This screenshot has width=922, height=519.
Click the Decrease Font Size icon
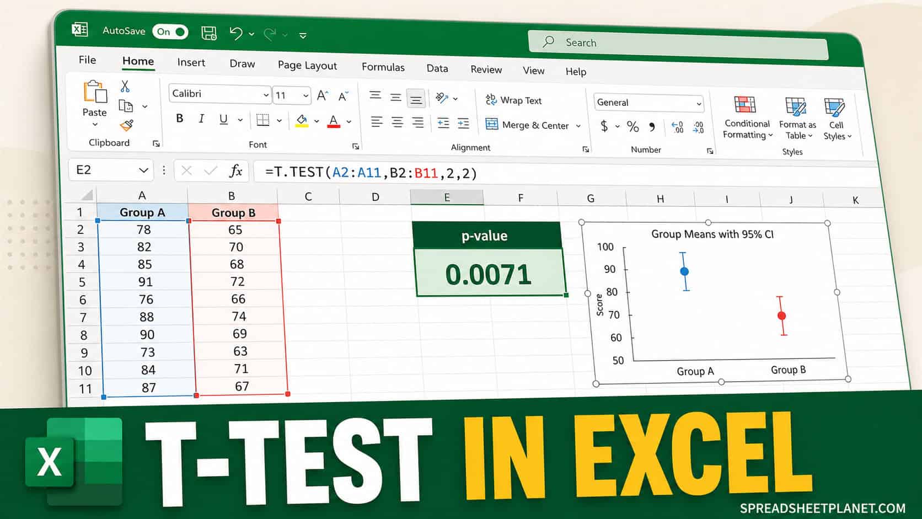pyautogui.click(x=344, y=97)
